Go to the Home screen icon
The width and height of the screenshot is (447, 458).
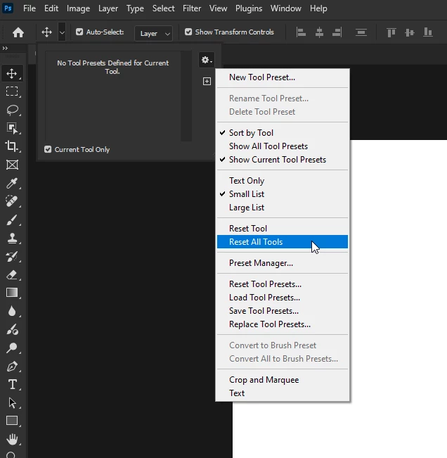18,32
